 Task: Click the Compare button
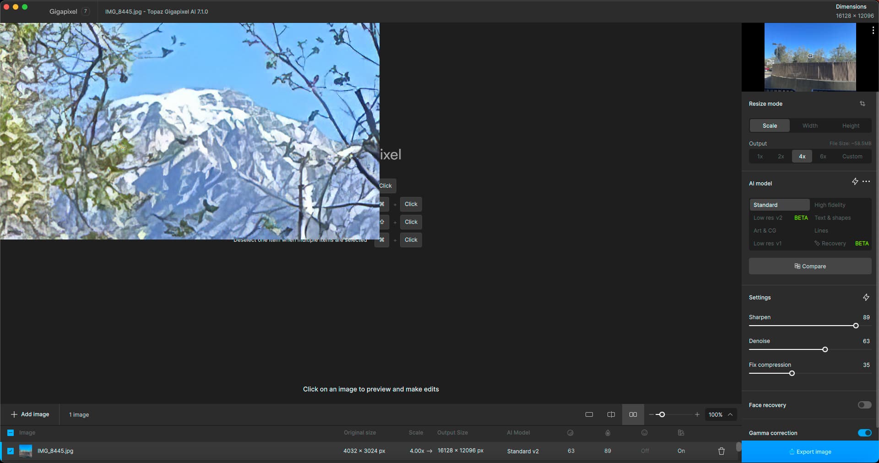(809, 266)
